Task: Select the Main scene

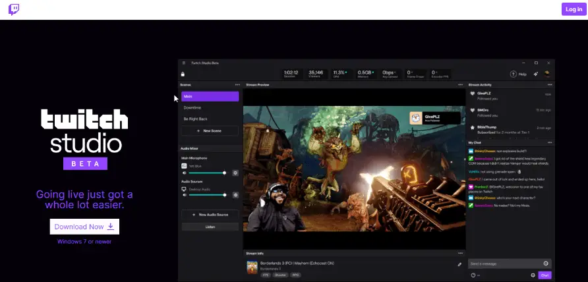Action: (x=210, y=96)
